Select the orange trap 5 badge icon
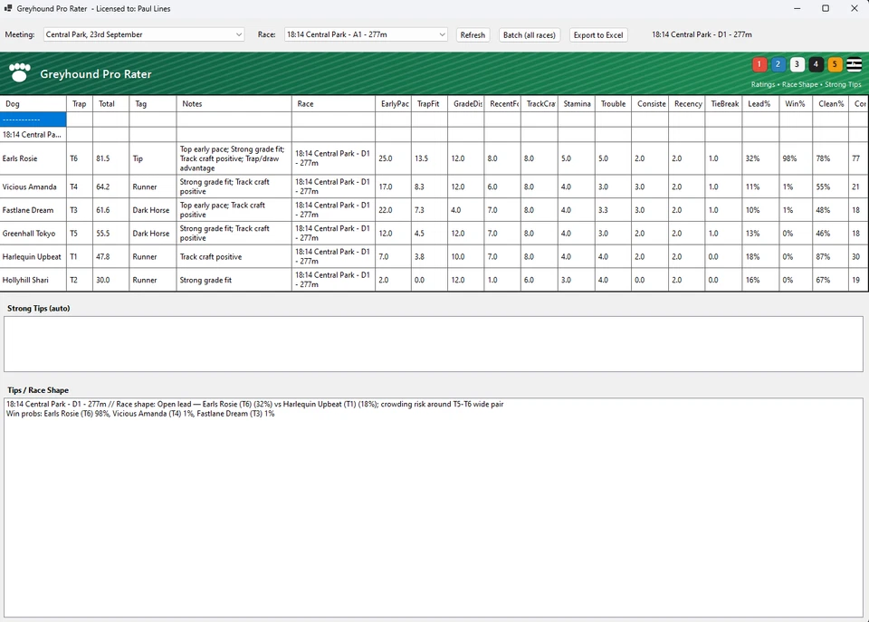Image resolution: width=869 pixels, height=622 pixels. [834, 64]
